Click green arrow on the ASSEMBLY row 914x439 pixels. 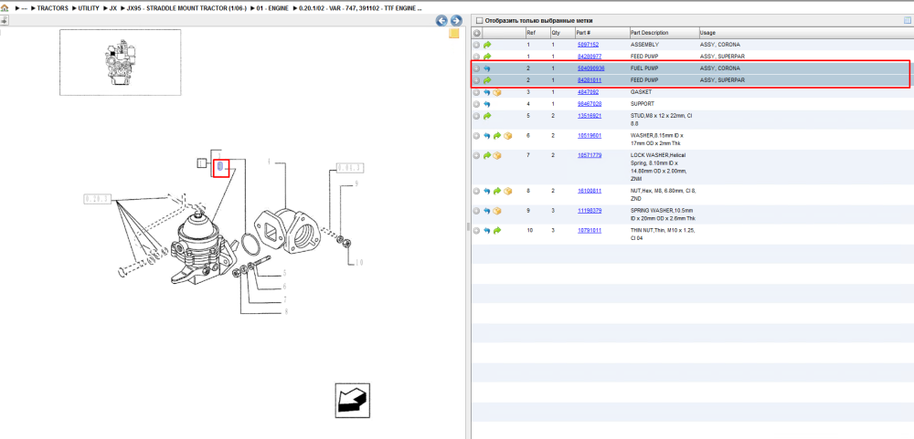(487, 45)
